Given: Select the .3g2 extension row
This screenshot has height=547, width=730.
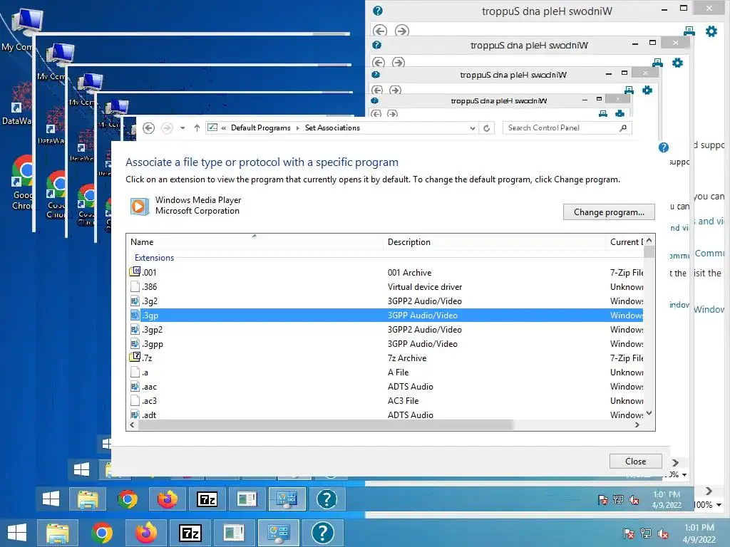Looking at the screenshot, I should (385, 301).
